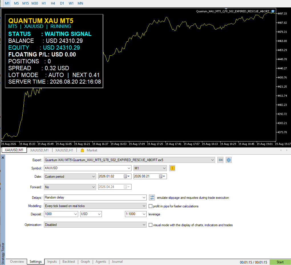Expand the 1:1000 leverage dropdown
Screen dimensions: 291x265
click(x=144, y=214)
